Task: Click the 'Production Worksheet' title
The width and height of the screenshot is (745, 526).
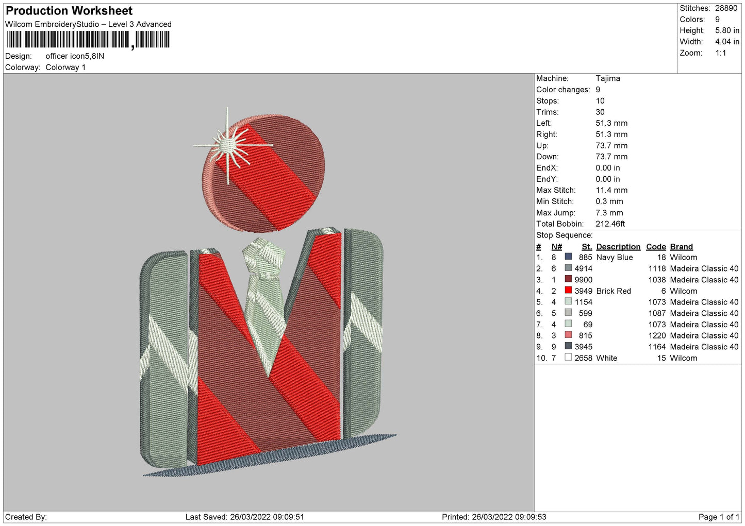Action: 69,11
